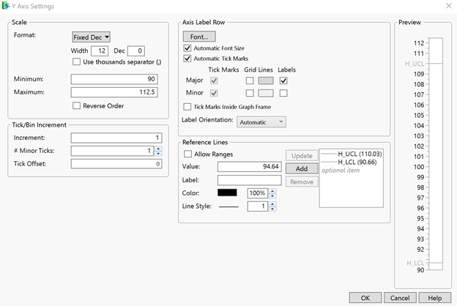Tick the Reverse Order checkbox
The width and height of the screenshot is (457, 306).
tap(76, 105)
